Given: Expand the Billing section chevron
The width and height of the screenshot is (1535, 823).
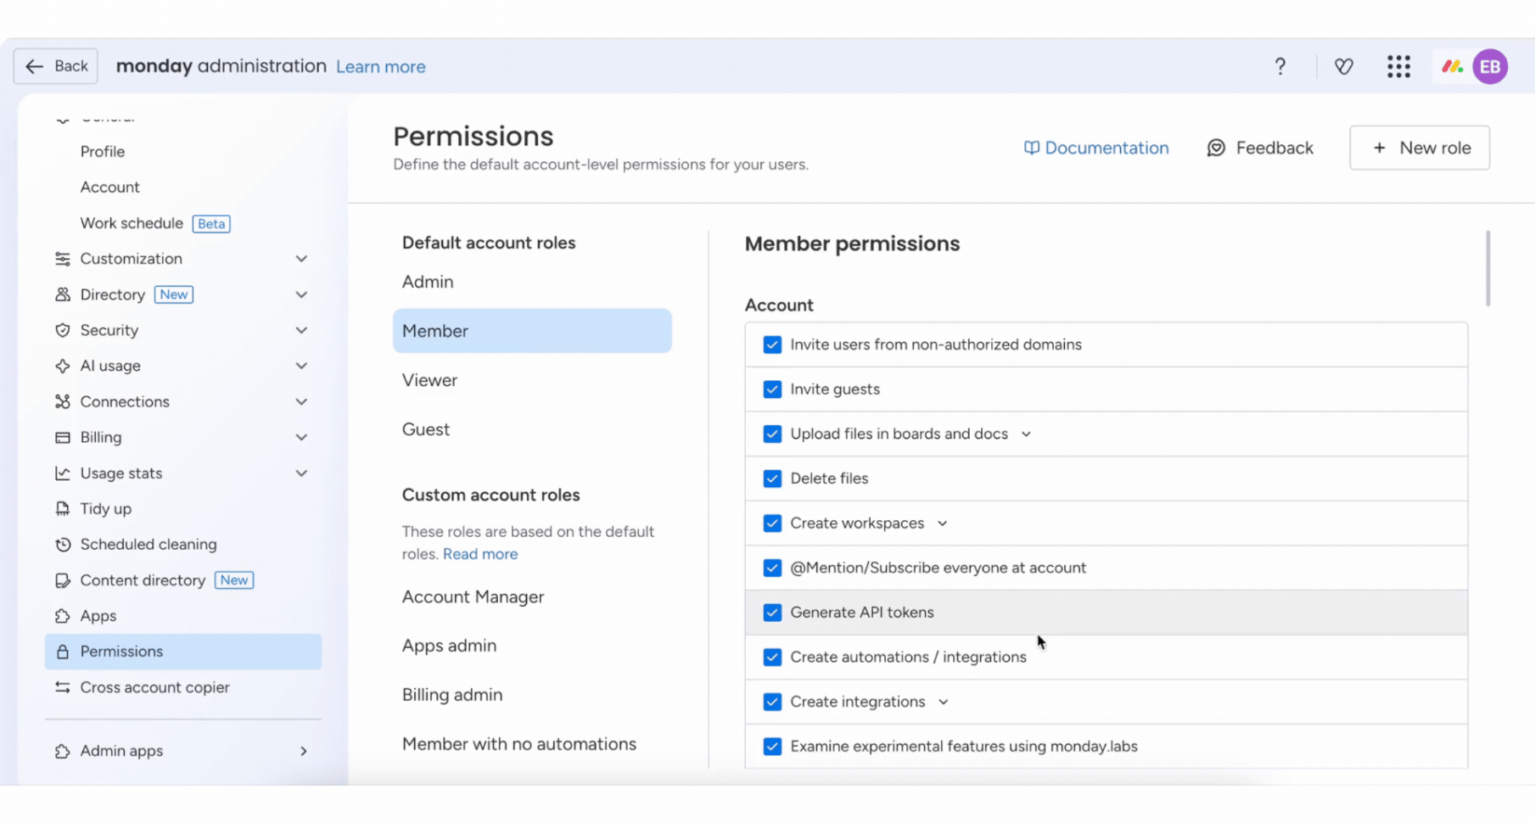Looking at the screenshot, I should [301, 437].
